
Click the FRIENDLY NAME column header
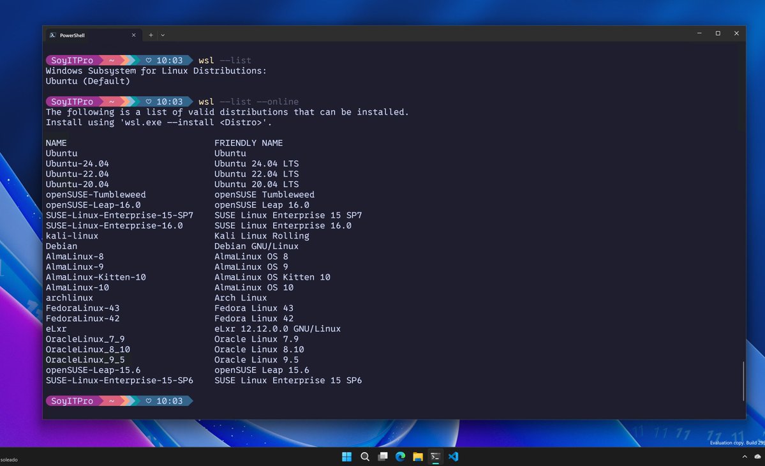248,143
